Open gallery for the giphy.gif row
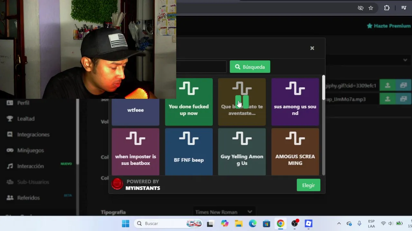 pos(403,86)
